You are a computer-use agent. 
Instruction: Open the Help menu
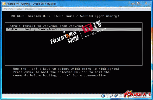[39, 9]
